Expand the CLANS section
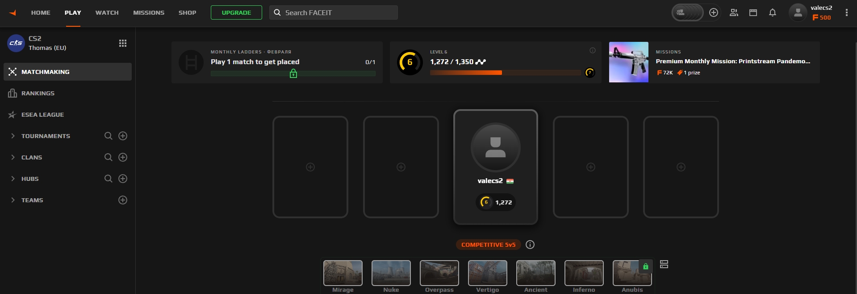This screenshot has width=857, height=294. coord(13,157)
